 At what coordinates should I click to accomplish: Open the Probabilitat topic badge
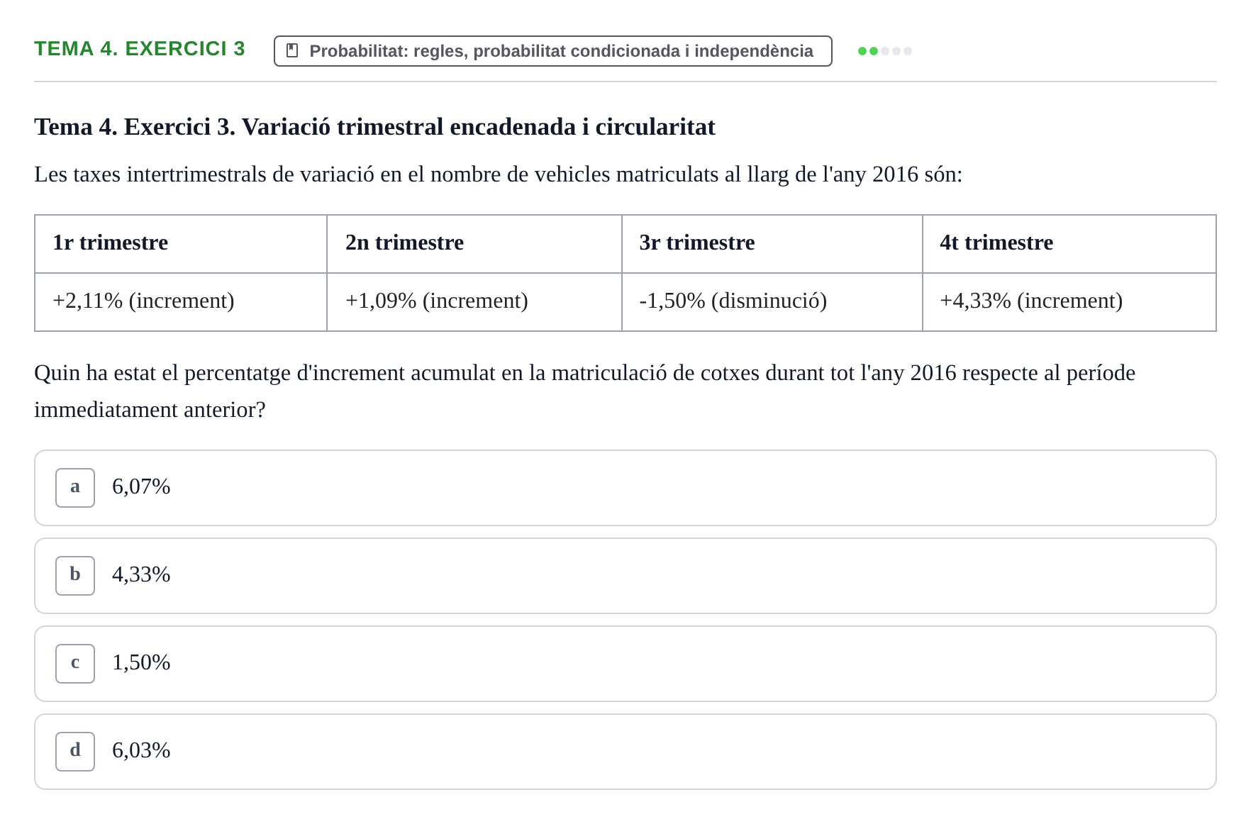[x=553, y=51]
